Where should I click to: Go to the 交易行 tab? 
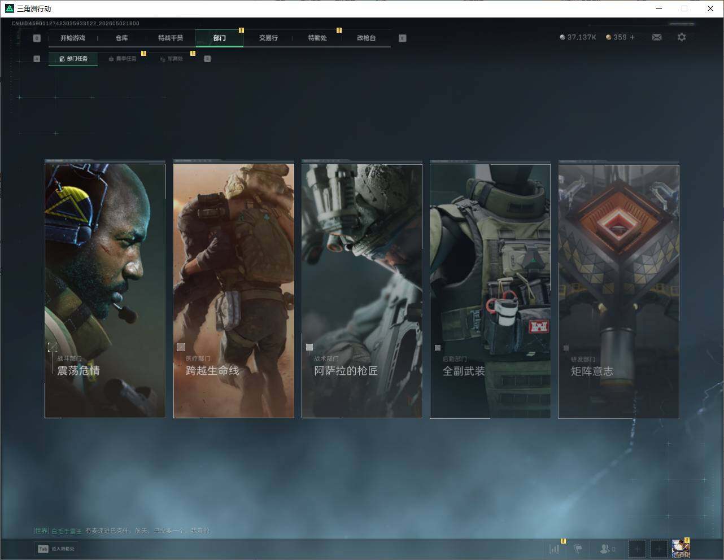click(x=268, y=38)
